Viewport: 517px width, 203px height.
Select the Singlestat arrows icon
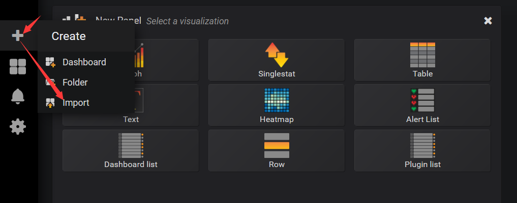(276, 55)
